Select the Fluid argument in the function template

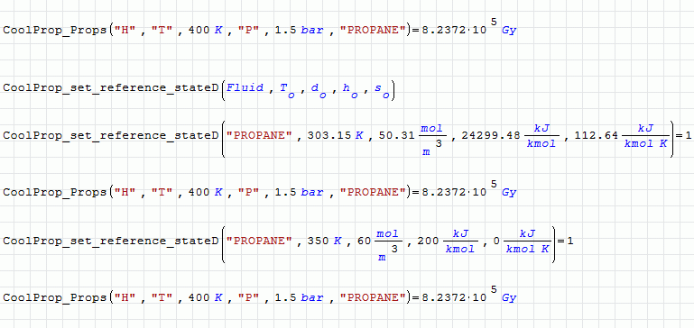coord(245,87)
